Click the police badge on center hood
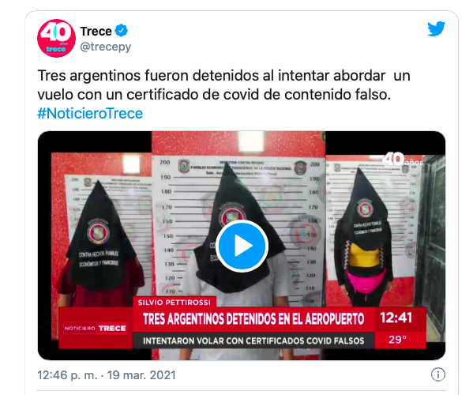The height and width of the screenshot is (395, 473). pos(231,214)
